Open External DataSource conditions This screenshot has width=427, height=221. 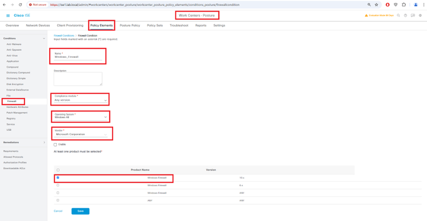coord(18,90)
